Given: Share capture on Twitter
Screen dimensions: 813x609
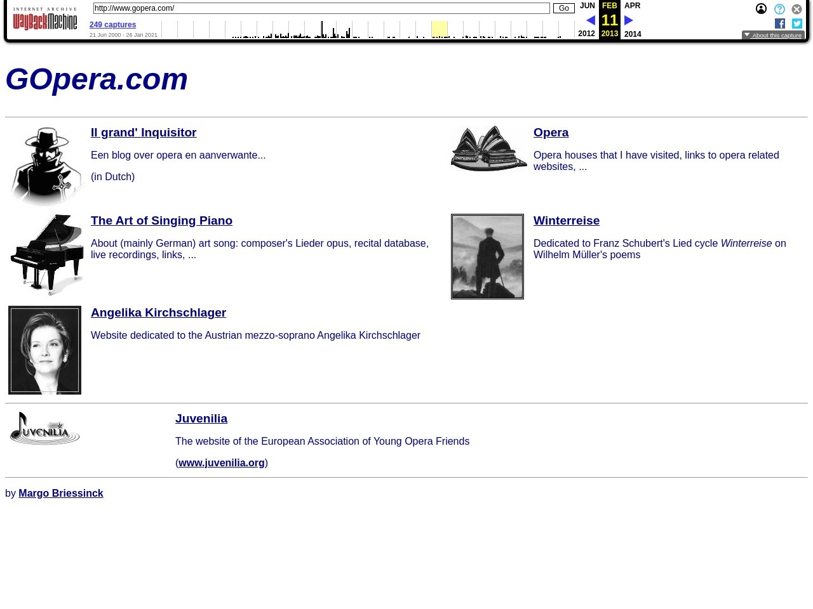Looking at the screenshot, I should 797,23.
